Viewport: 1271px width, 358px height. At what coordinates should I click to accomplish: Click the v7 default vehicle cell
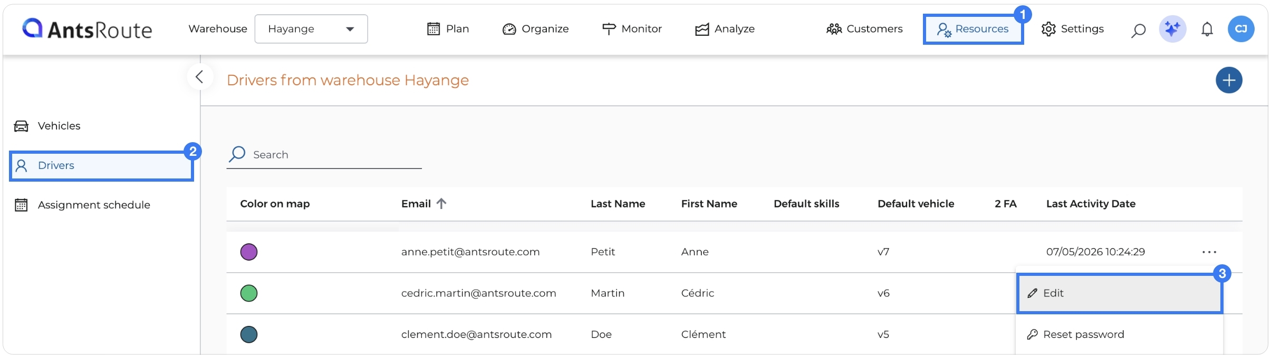[883, 252]
